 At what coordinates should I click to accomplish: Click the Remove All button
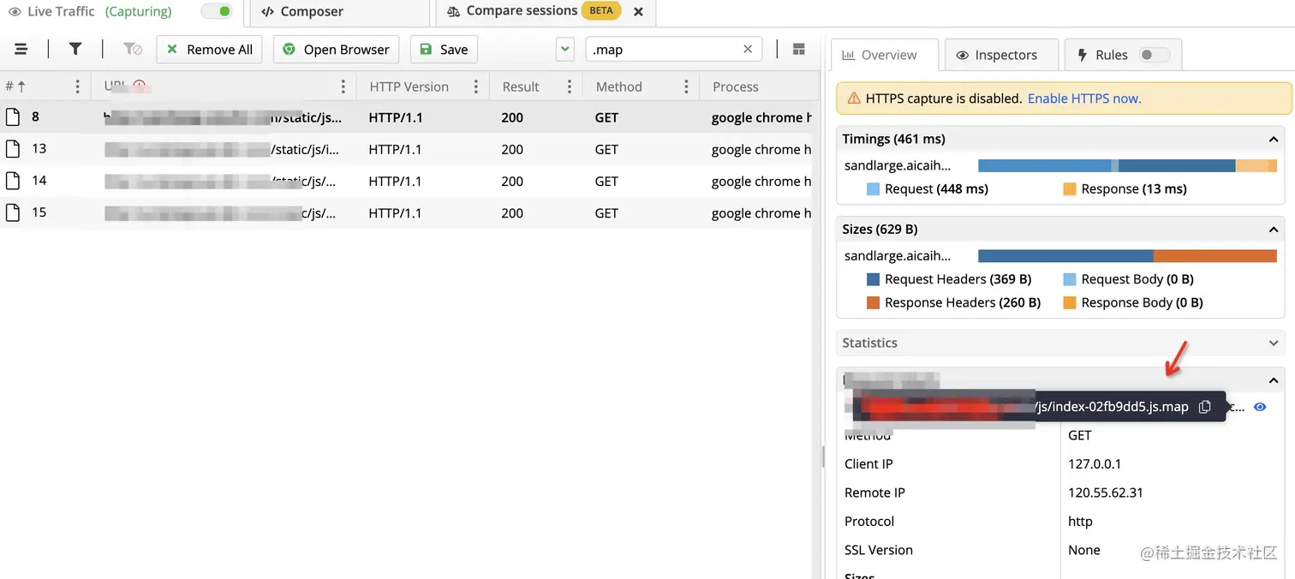(x=210, y=50)
